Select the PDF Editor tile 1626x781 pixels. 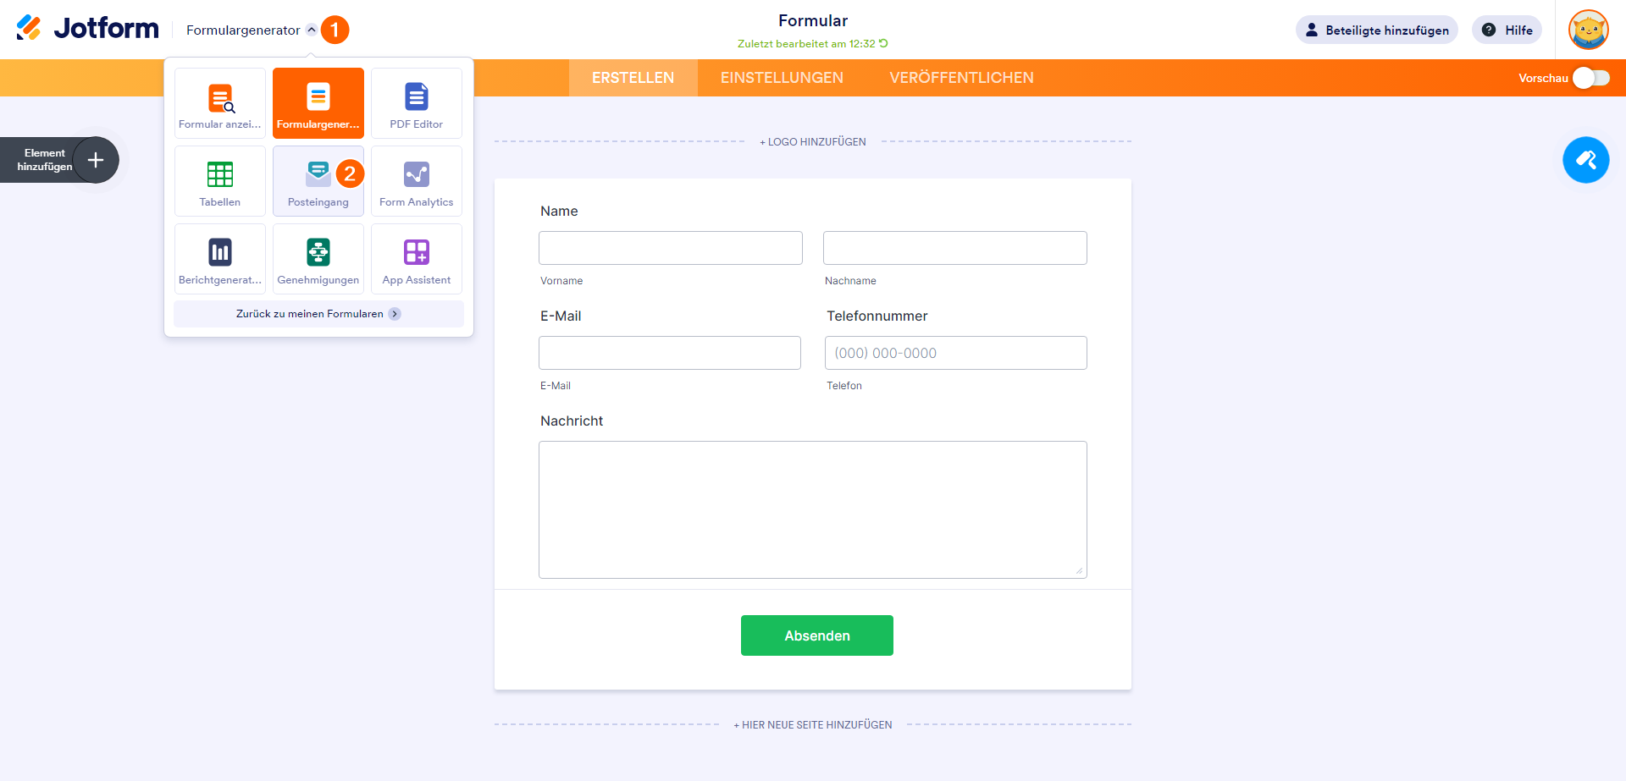point(417,103)
